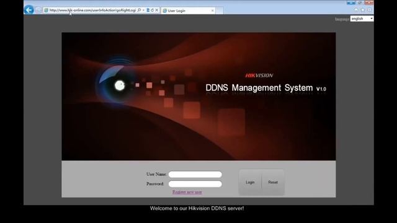Click the Hikvision logo in the banner
397x223 pixels.
pos(259,76)
